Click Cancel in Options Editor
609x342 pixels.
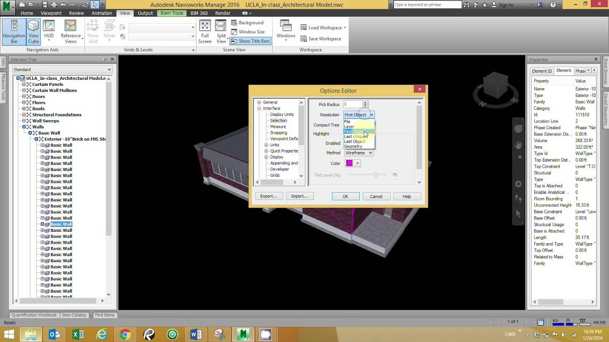coord(376,196)
